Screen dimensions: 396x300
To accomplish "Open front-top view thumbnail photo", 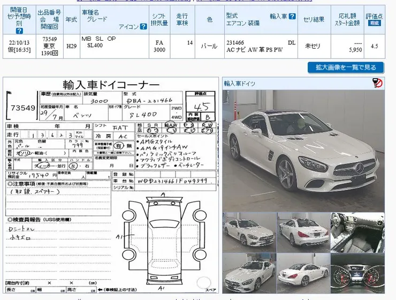I will 249,273.
